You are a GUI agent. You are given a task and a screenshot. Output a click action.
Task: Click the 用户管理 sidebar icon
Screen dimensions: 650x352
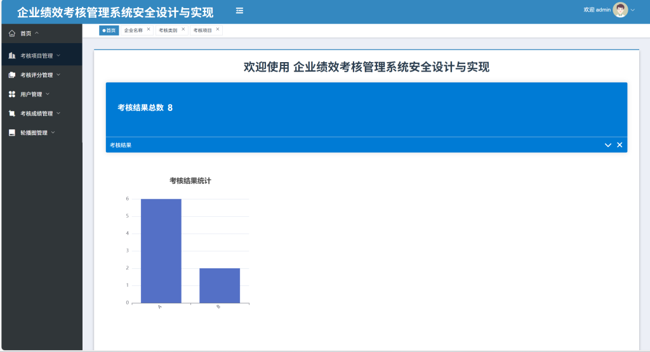point(12,95)
